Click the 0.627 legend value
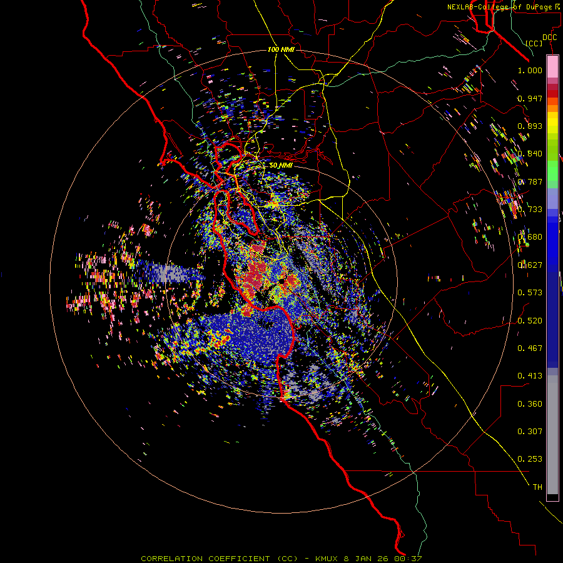 tap(530, 265)
